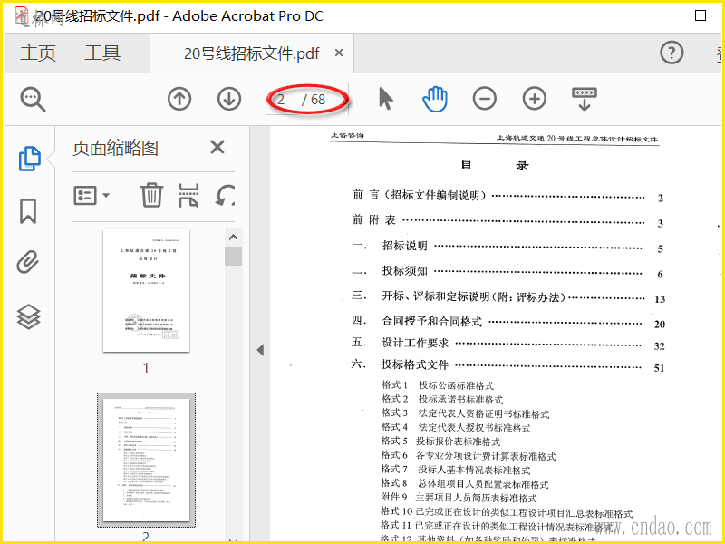
Task: Open the layers panel icon
Action: click(29, 316)
